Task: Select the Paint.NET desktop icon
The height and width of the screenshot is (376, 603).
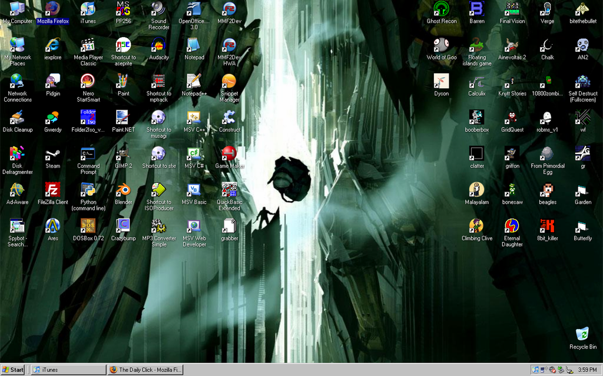Action: (x=123, y=117)
